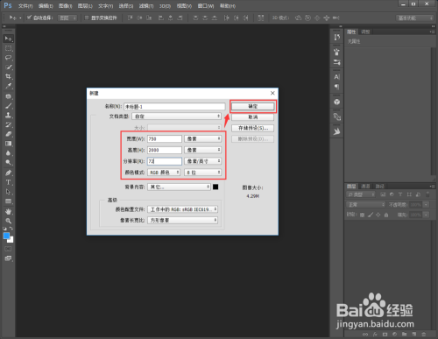
Task: Open the height unit dropdown
Action: 202,150
